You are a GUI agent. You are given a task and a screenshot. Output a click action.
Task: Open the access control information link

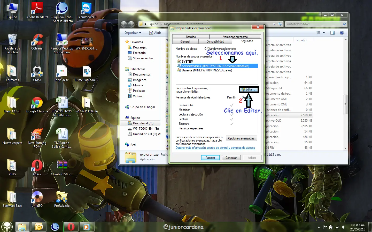[215, 148]
